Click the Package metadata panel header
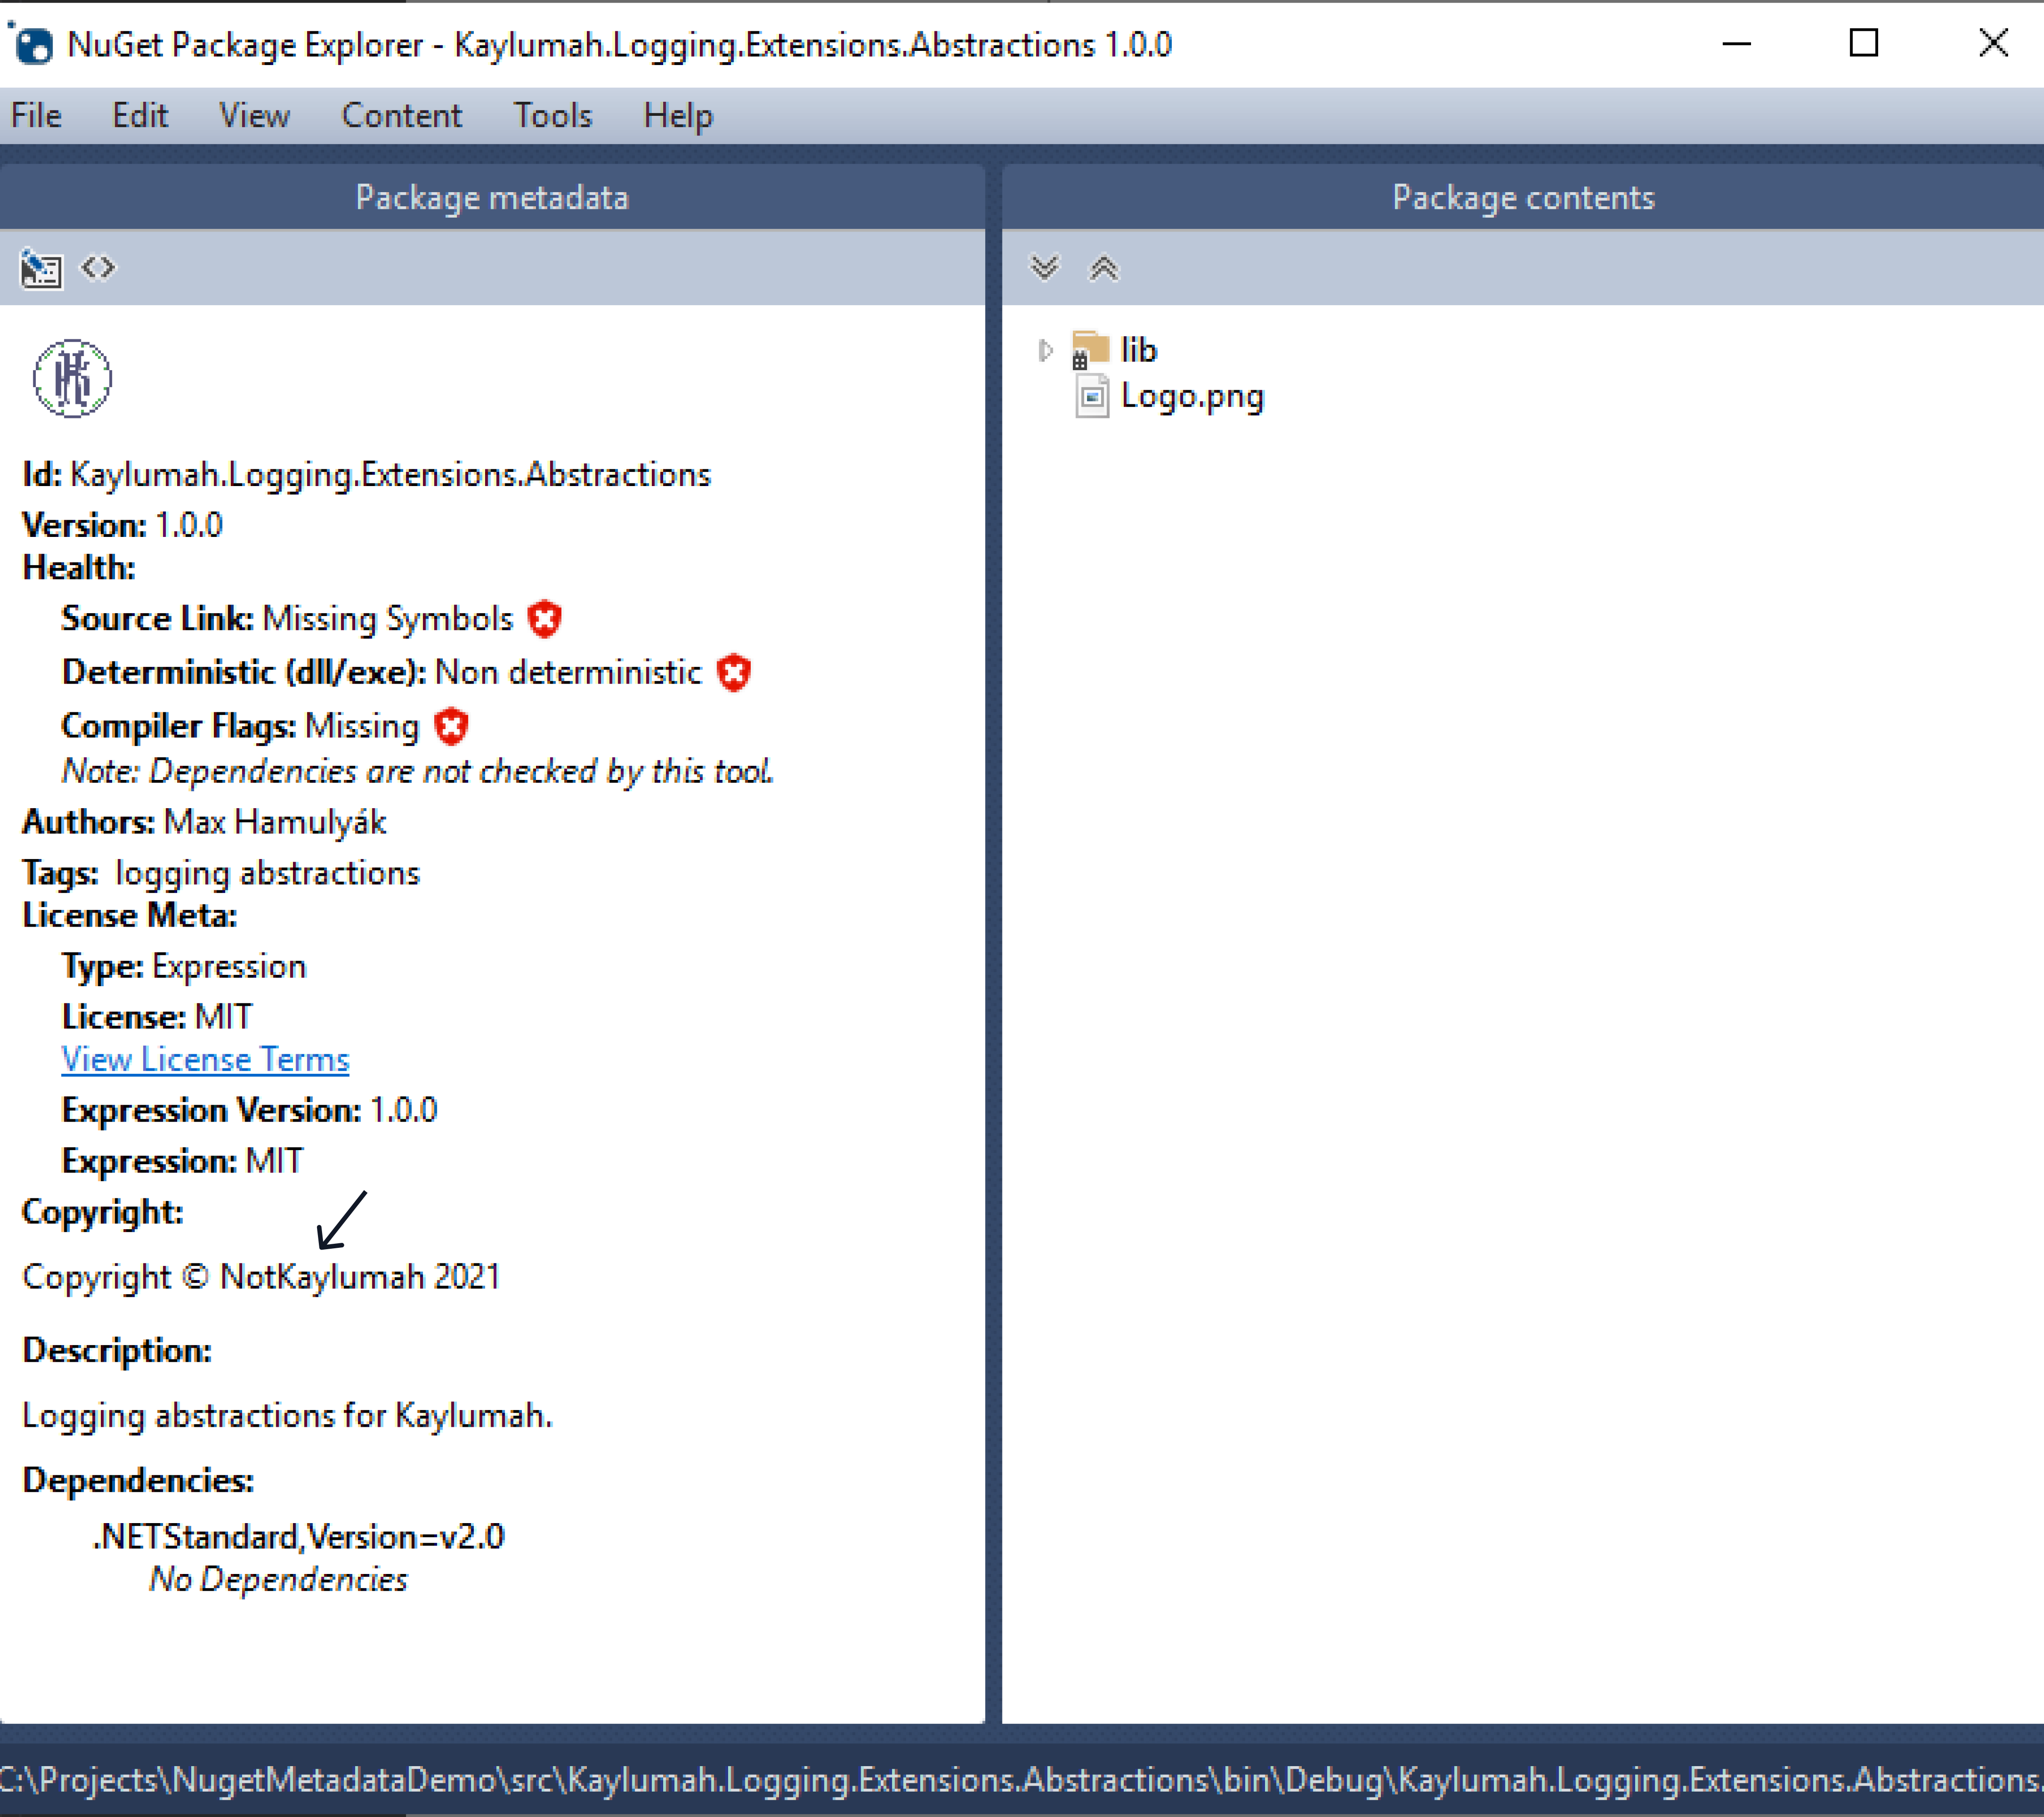Viewport: 2044px width, 1817px height. (x=492, y=197)
